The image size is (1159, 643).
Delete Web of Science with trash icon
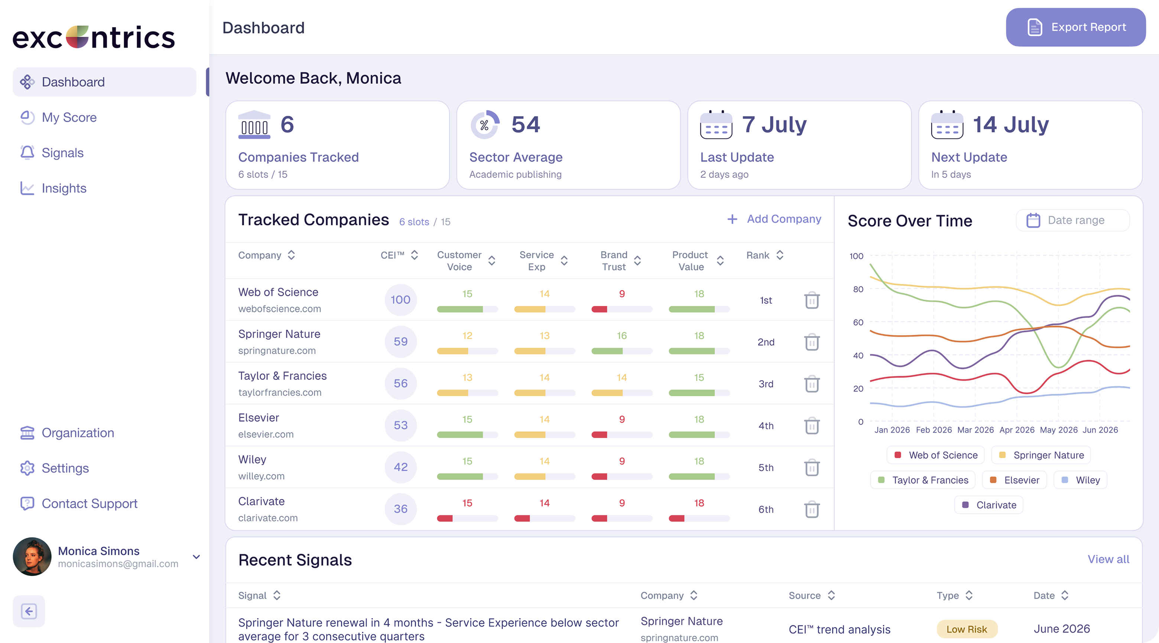812,300
